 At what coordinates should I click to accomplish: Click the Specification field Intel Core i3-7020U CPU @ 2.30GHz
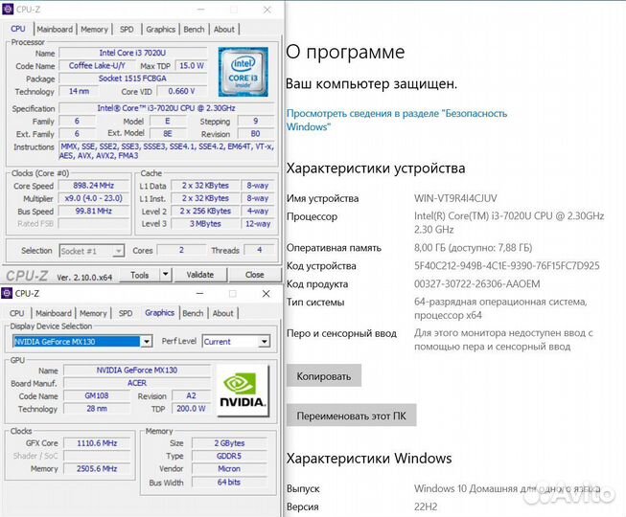click(167, 108)
